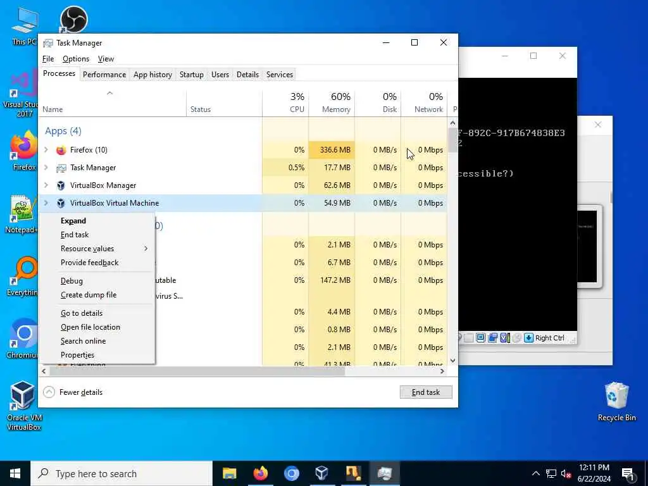648x486 pixels.
Task: Open the notification center icon
Action: (x=628, y=473)
